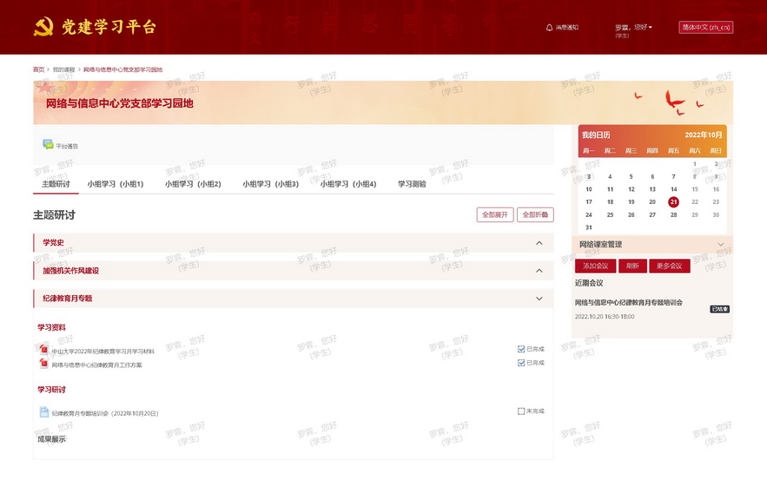Expand the 加强机关作风建设 section chevron
The width and height of the screenshot is (767, 500).
[x=539, y=271]
